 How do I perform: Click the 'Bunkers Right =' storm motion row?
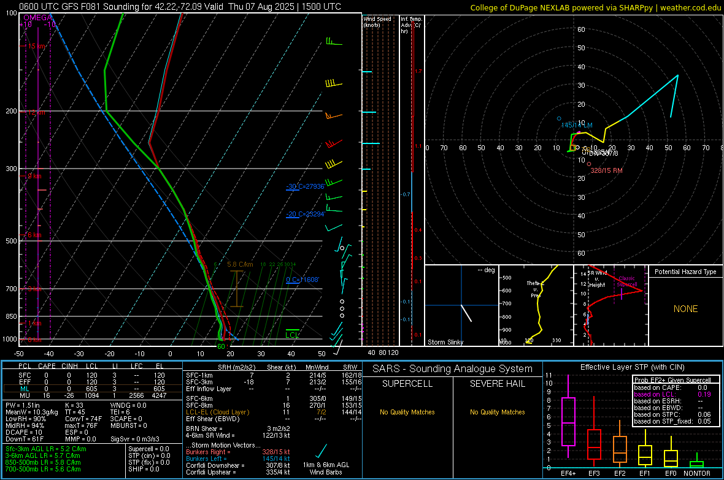tap(238, 452)
